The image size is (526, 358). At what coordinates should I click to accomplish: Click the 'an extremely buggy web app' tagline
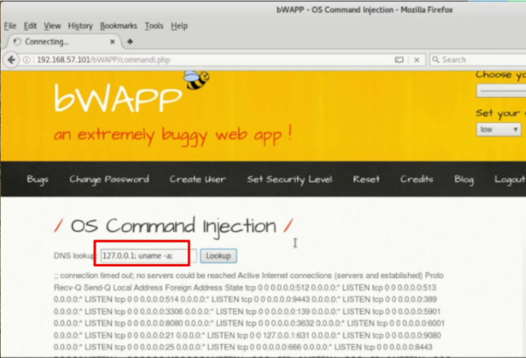(173, 135)
